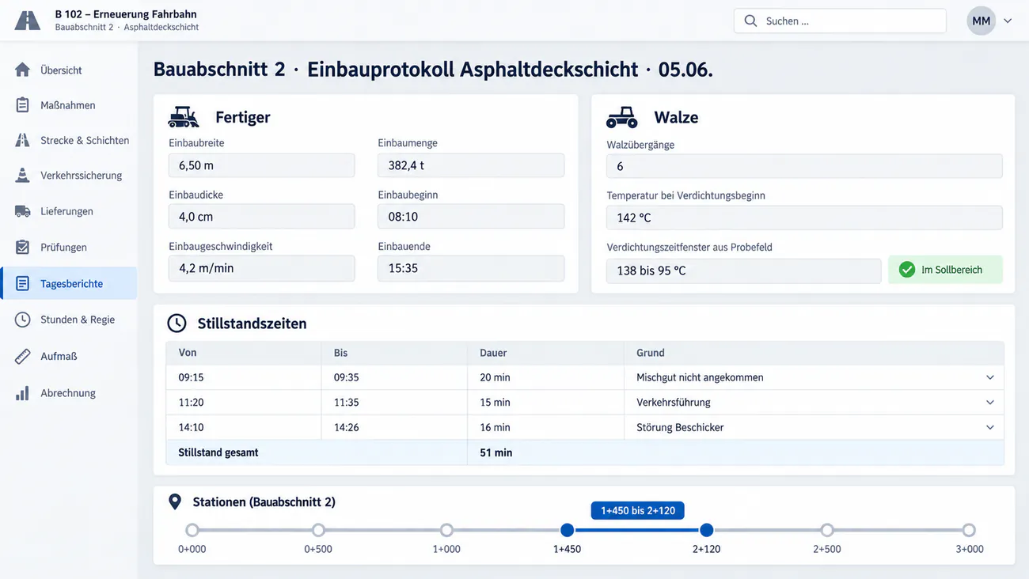Click the B 102 – Erneuerung Fahrbahn title
Screen dimensions: 1029x579
[x=126, y=14]
